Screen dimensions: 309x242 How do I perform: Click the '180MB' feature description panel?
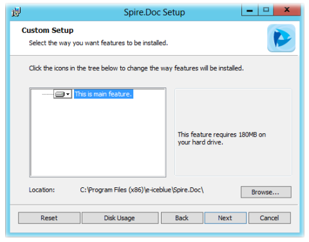point(233,133)
